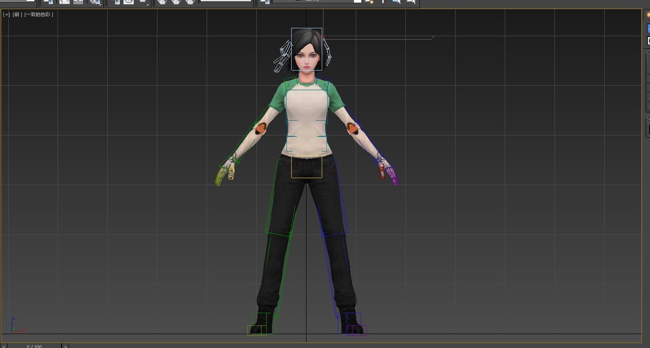Viewport: 650px width, 348px height.
Task: Click Add Selection to Current Layer plus icon
Action: [383, 2]
